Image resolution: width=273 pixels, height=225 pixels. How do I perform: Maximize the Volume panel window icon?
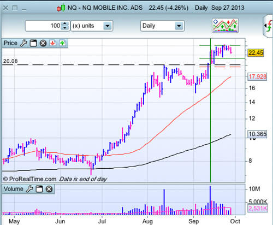point(39,189)
